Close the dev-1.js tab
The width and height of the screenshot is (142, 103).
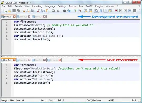(x=14, y=17)
